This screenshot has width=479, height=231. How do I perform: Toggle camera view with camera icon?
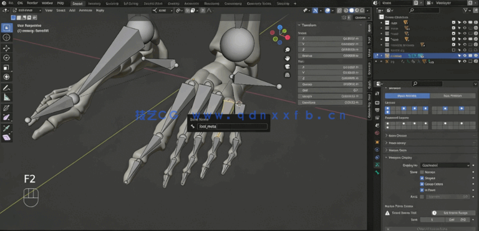287,66
